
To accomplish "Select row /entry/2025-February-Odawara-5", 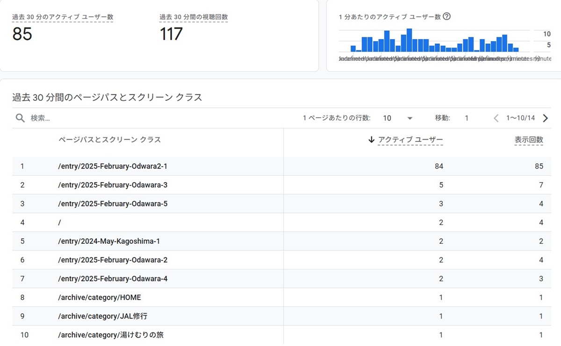I will coord(281,204).
